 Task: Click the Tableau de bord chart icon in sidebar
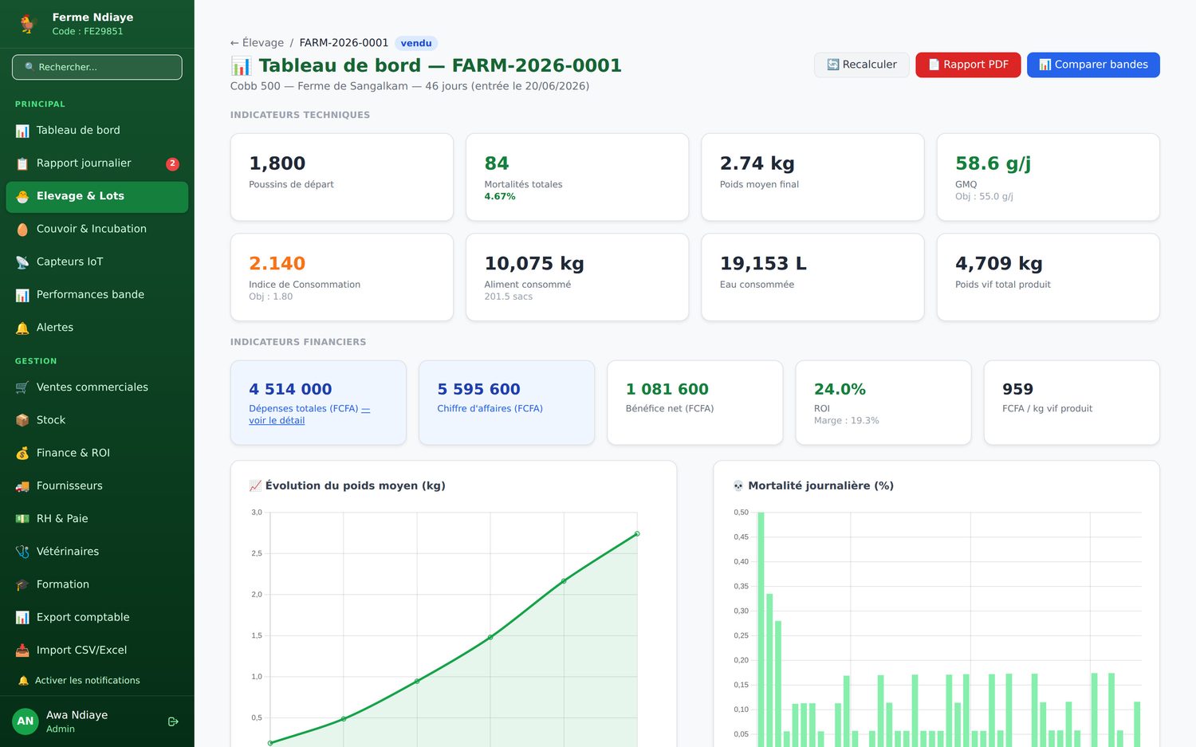click(x=22, y=131)
